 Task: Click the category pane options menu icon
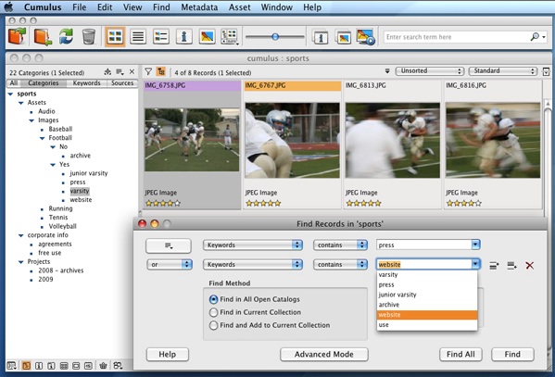pos(120,72)
